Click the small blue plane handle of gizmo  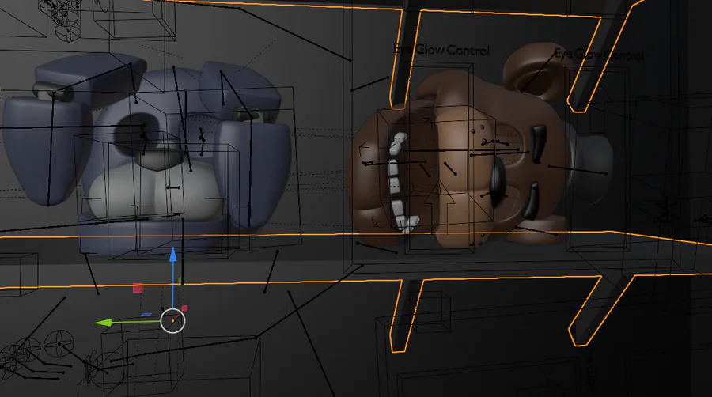tap(146, 315)
